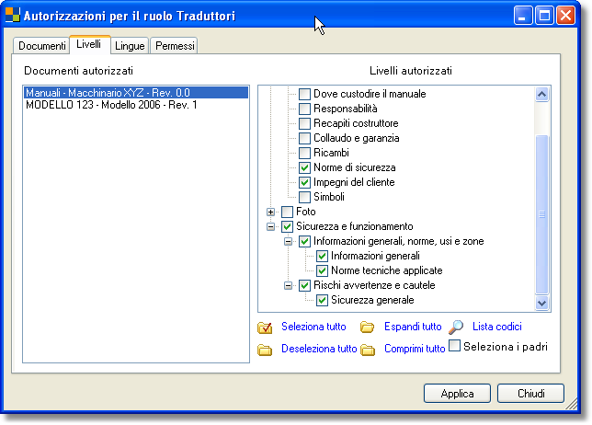Image resolution: width=592 pixels, height=425 pixels.
Task: Switch to the Documenti tab
Action: [42, 46]
